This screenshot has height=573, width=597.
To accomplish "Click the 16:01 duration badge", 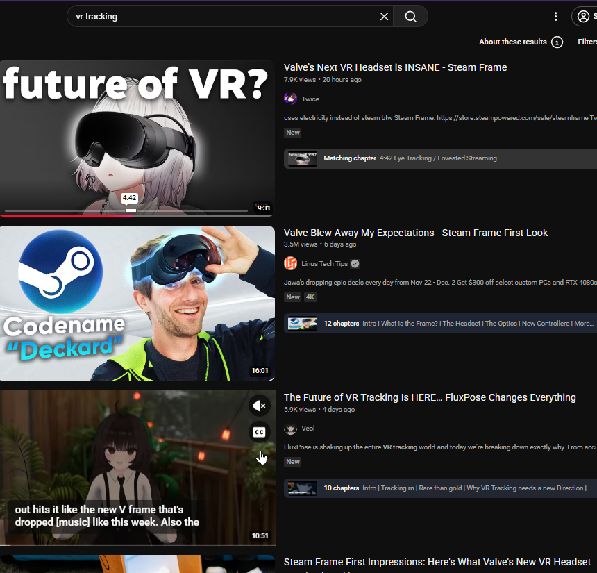I will [260, 371].
